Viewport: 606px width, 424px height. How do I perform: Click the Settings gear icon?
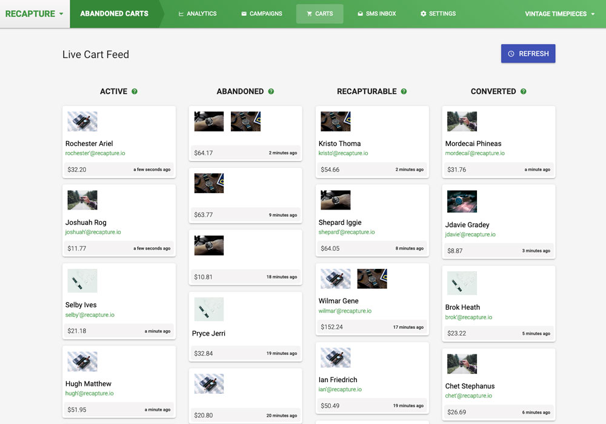pos(423,13)
